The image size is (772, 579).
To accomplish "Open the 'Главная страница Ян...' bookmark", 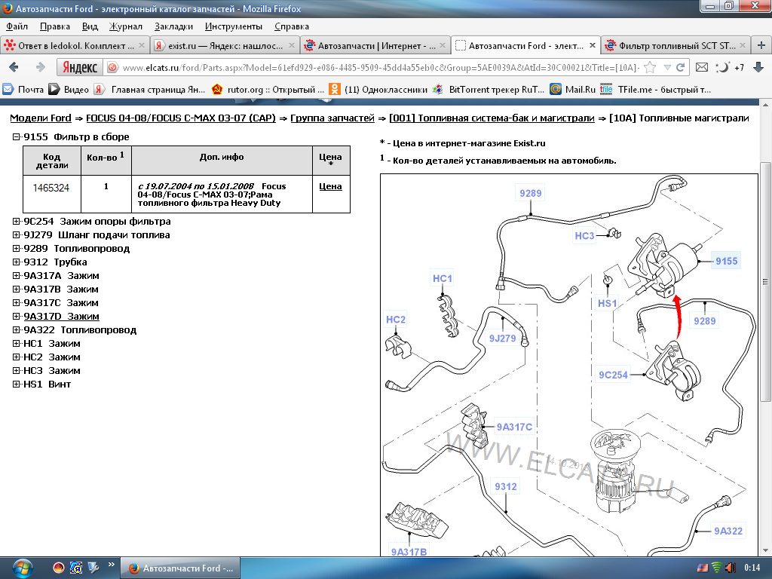I will [x=150, y=89].
